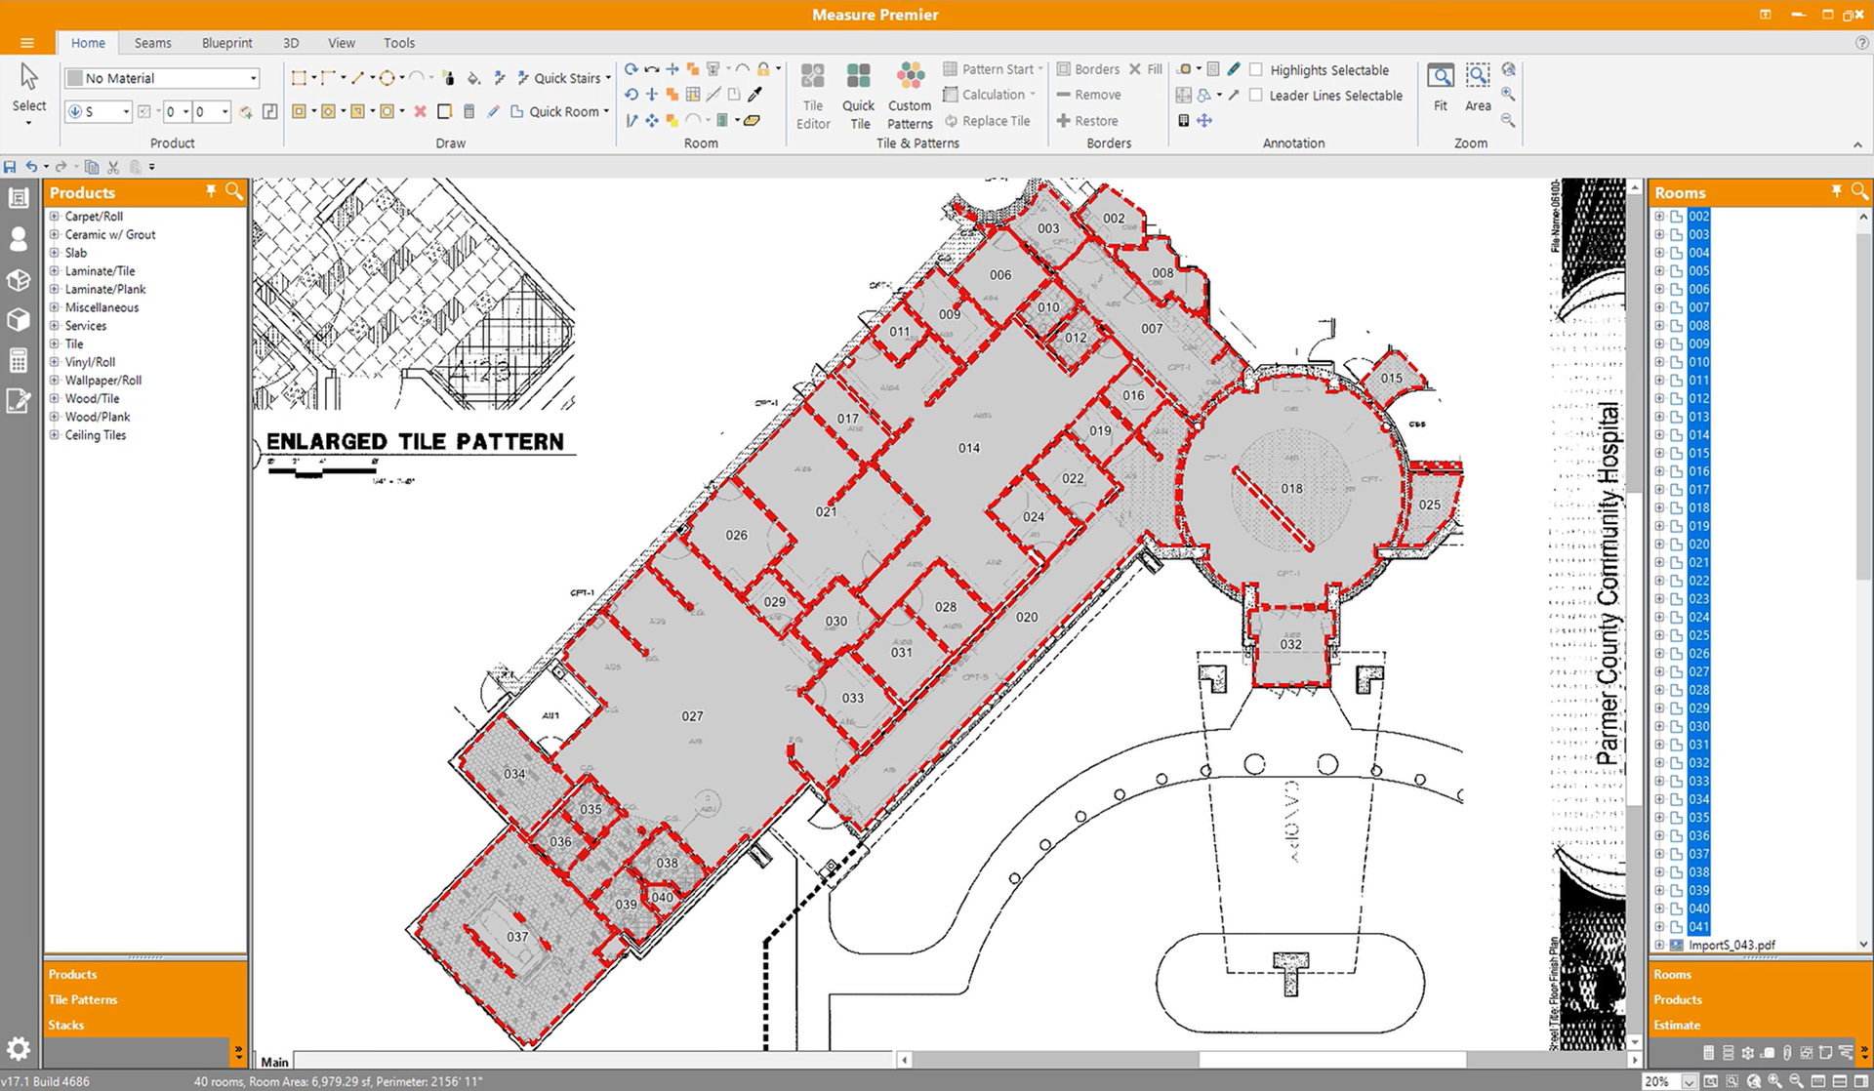This screenshot has height=1091, width=1874.
Task: Select room 021 in the Rooms list
Action: pyautogui.click(x=1698, y=562)
